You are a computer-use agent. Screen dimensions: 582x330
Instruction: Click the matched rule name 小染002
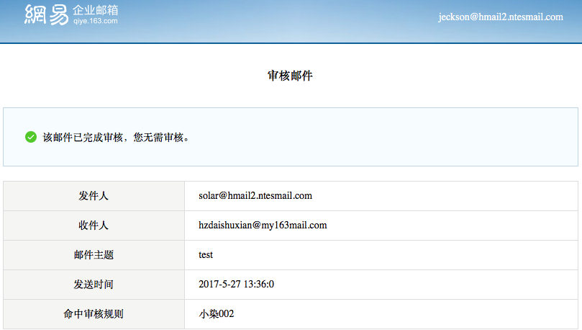tap(217, 314)
